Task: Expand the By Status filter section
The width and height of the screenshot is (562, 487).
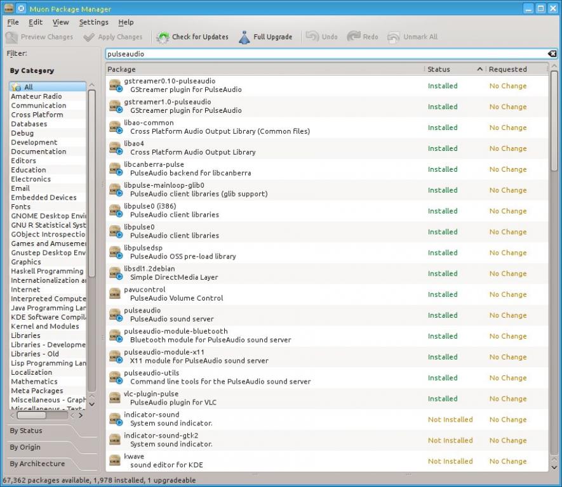Action: coord(26,431)
